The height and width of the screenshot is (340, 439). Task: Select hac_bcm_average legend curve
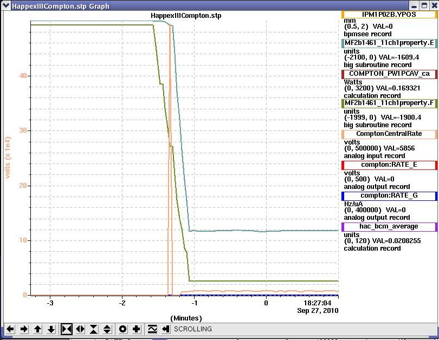click(389, 226)
